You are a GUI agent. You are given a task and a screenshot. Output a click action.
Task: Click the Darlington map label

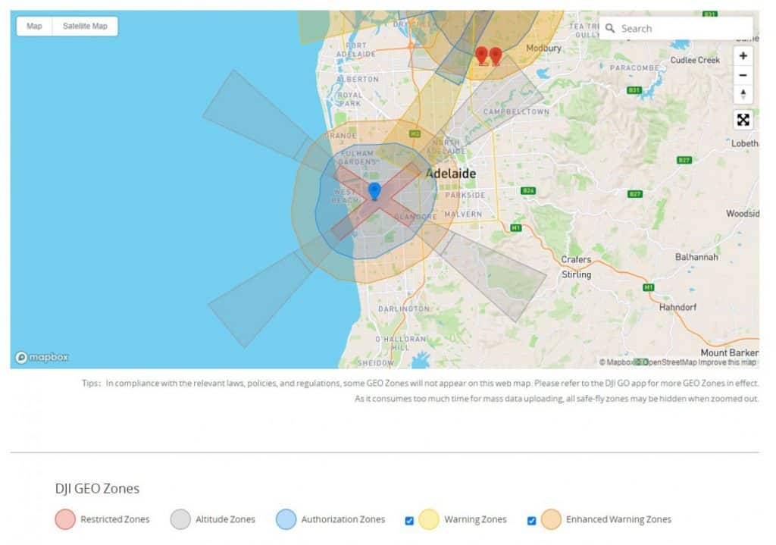coord(404,309)
